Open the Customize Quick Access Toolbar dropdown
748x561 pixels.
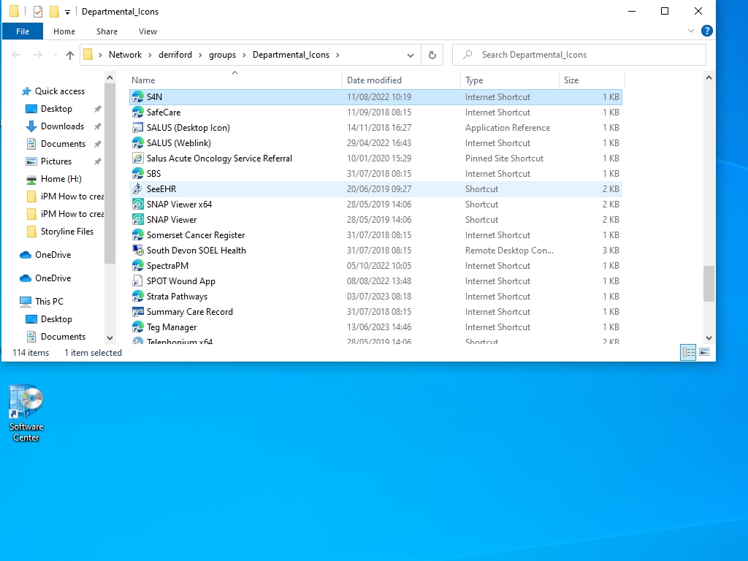point(67,12)
